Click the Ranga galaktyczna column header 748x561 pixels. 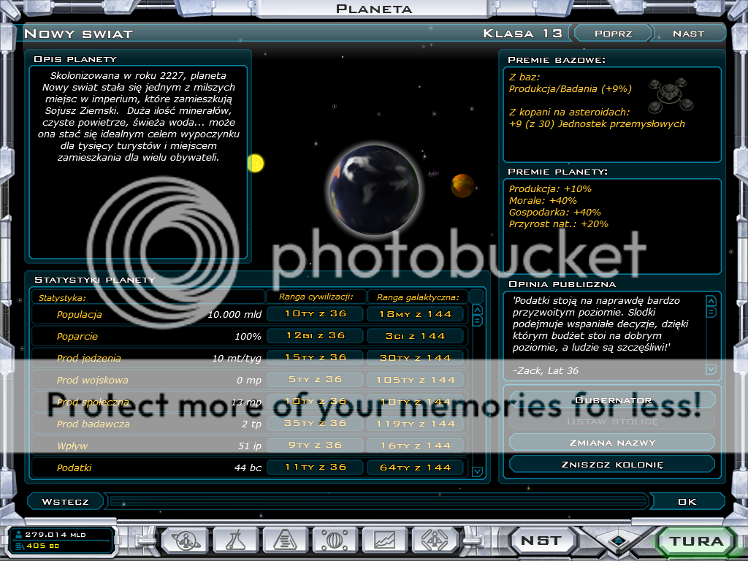[418, 297]
